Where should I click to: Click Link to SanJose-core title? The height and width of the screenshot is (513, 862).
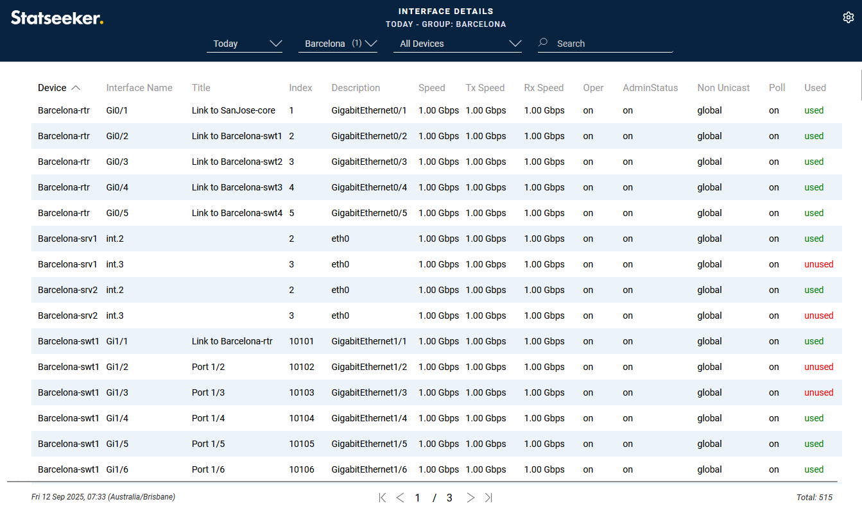click(233, 110)
